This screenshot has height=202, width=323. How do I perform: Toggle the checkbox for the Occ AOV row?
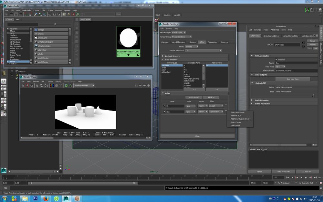pyautogui.click(x=164, y=112)
